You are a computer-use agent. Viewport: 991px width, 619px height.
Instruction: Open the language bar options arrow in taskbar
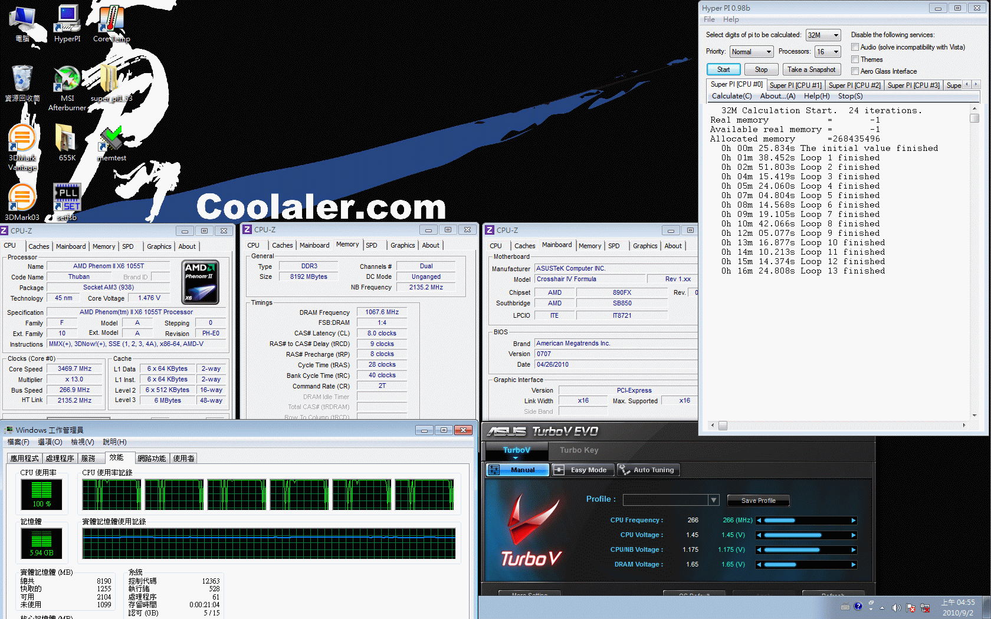coord(871,609)
